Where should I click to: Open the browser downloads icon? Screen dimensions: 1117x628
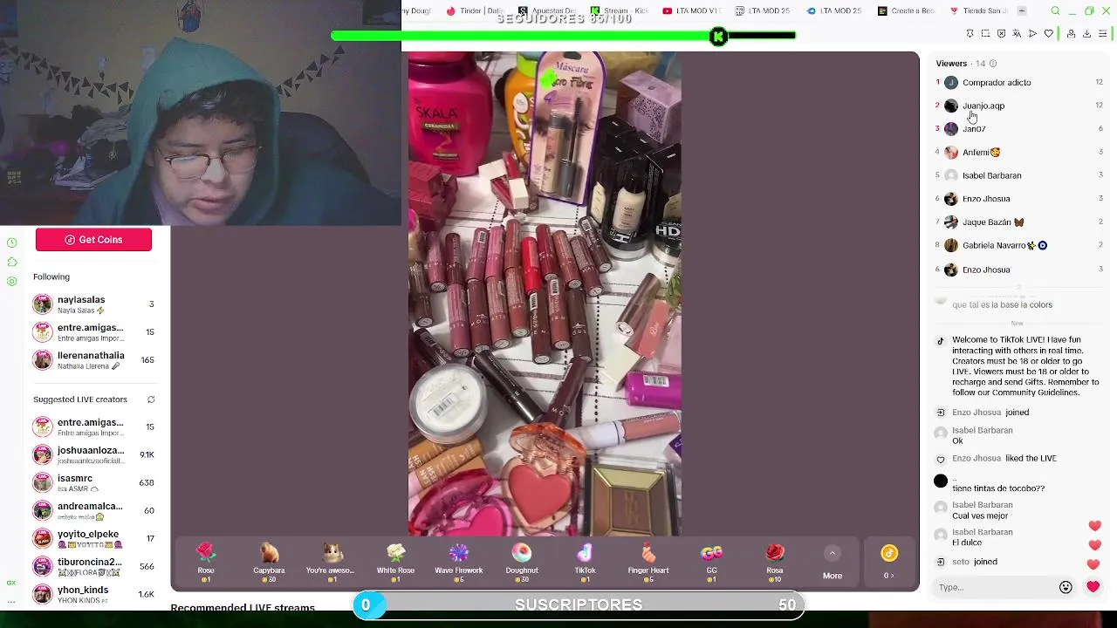click(1086, 33)
